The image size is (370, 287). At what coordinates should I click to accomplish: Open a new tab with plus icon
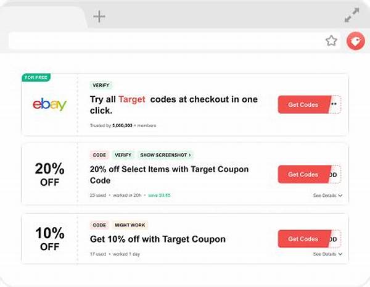[99, 16]
